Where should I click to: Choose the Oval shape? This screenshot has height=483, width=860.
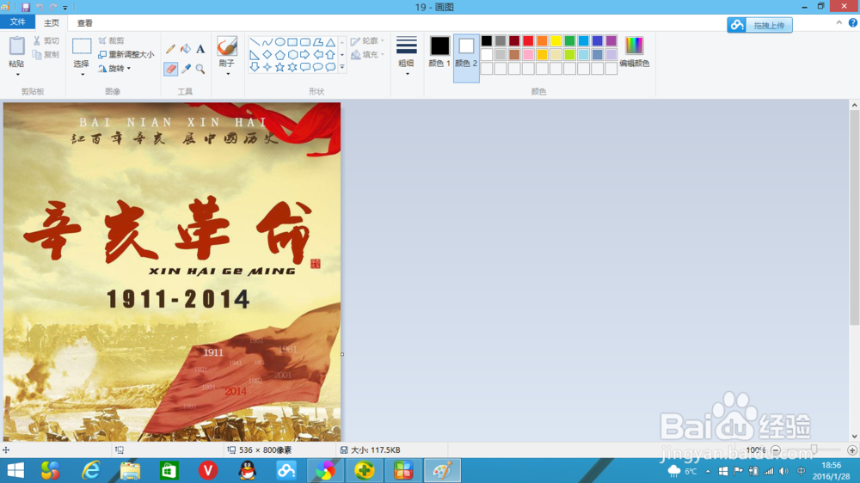point(279,42)
